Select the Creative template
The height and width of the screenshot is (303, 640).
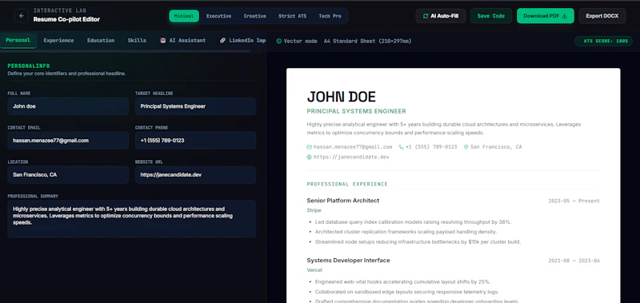tap(255, 16)
